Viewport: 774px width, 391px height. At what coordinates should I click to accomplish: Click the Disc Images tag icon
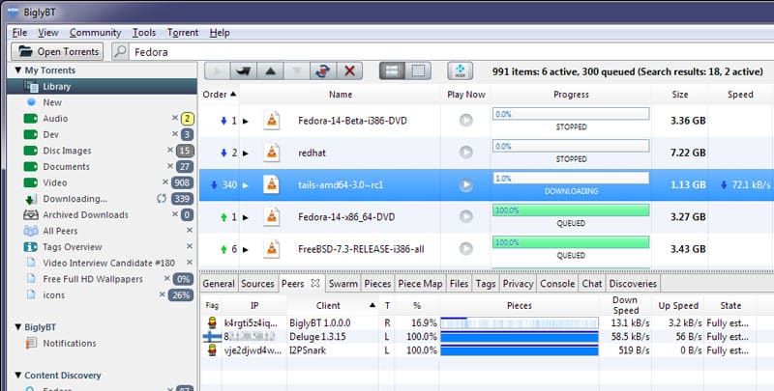tap(31, 151)
